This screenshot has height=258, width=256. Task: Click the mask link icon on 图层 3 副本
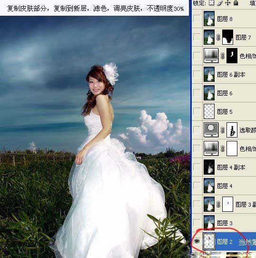(218, 204)
